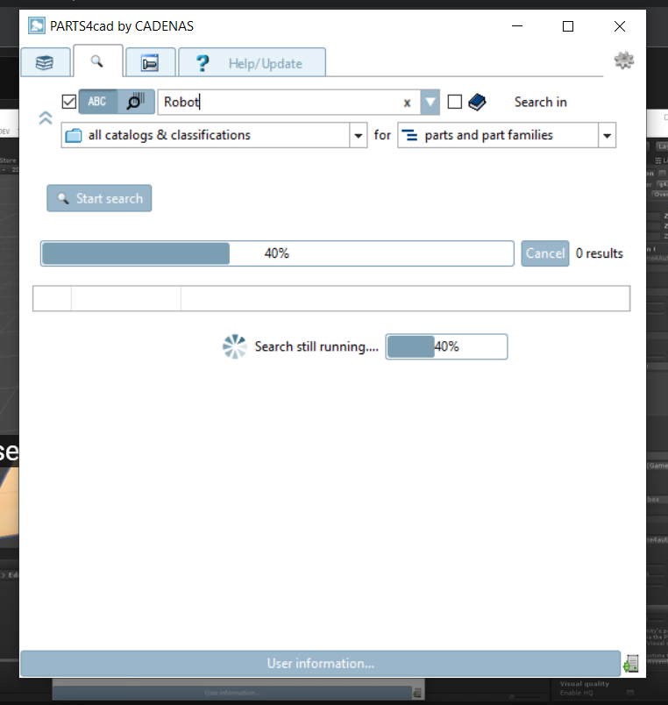668x705 pixels.
Task: Open the all catalogs & classifications dropdown
Action: pyautogui.click(x=214, y=135)
